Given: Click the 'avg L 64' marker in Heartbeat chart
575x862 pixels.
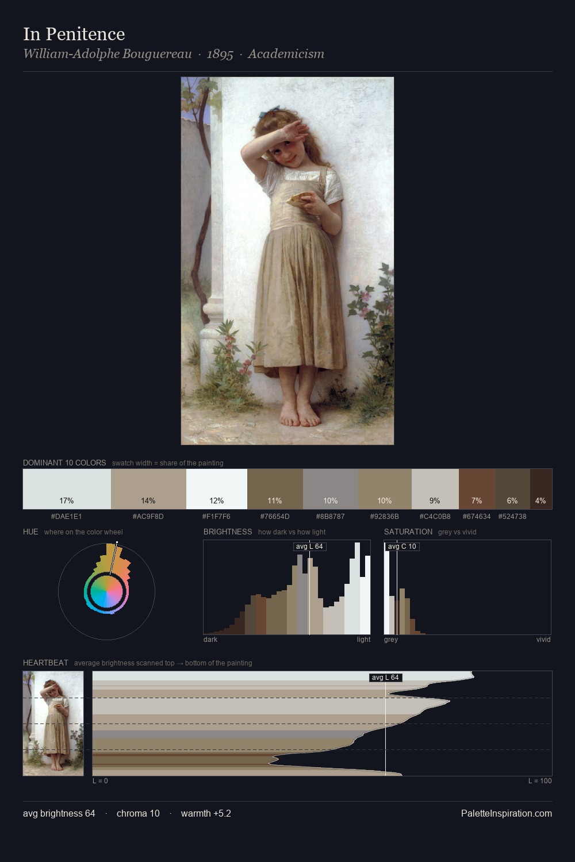Looking at the screenshot, I should 385,678.
